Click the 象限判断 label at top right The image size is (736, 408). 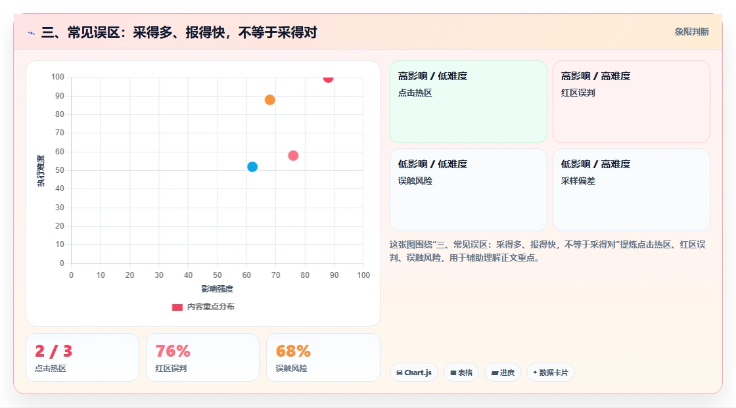[x=691, y=32]
